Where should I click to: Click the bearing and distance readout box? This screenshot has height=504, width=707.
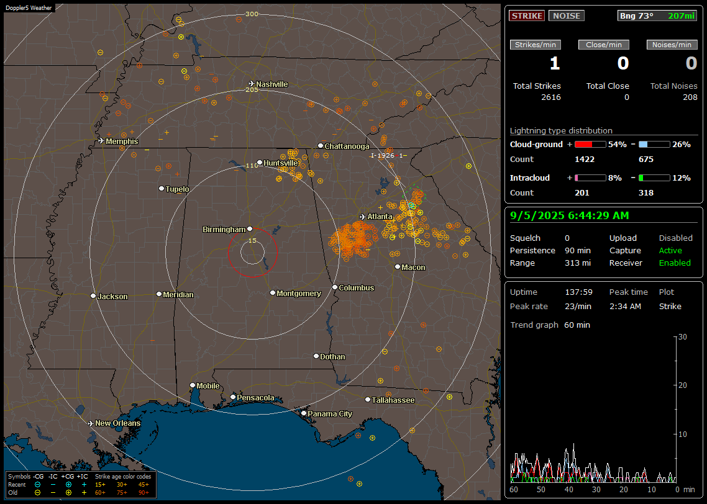(x=657, y=16)
